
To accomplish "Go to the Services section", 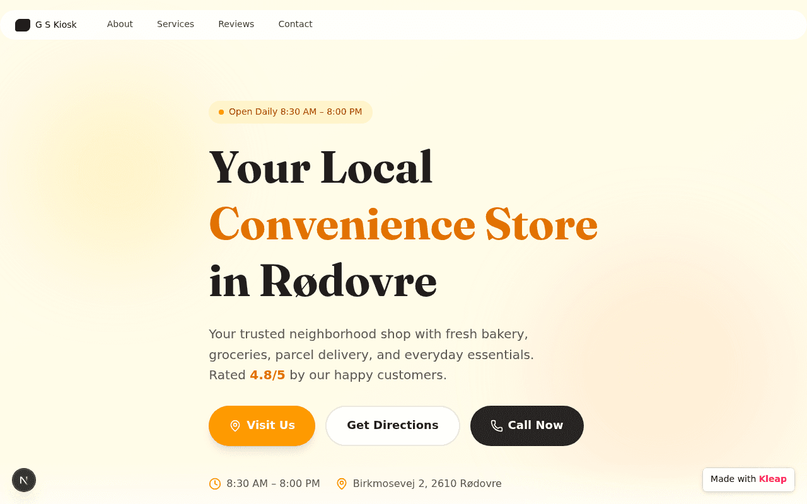I will pos(175,24).
